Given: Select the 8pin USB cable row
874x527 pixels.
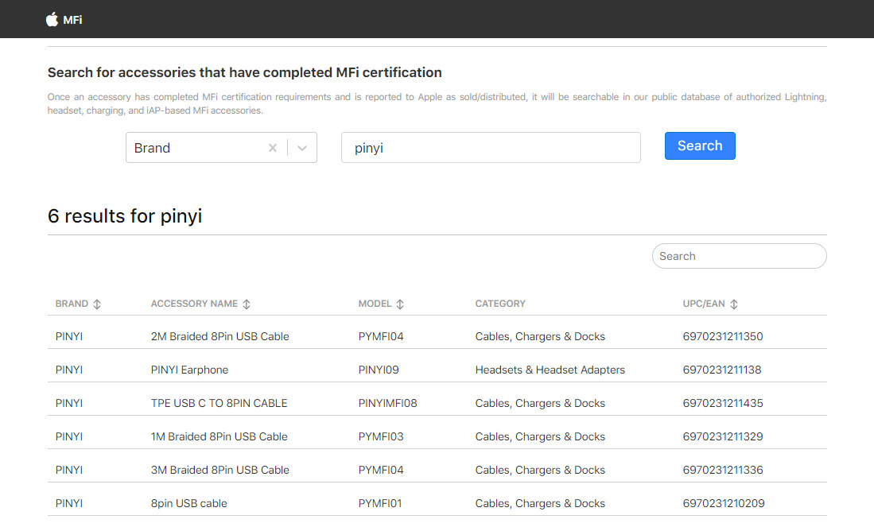Looking at the screenshot, I should click(188, 503).
